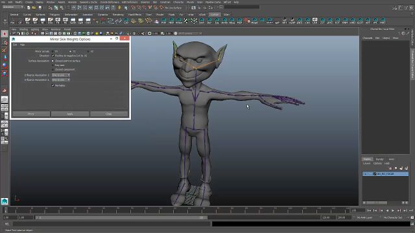Screen dimensions: 415x233
Task: Click the MEL command line input
Action: (x=112, y=224)
